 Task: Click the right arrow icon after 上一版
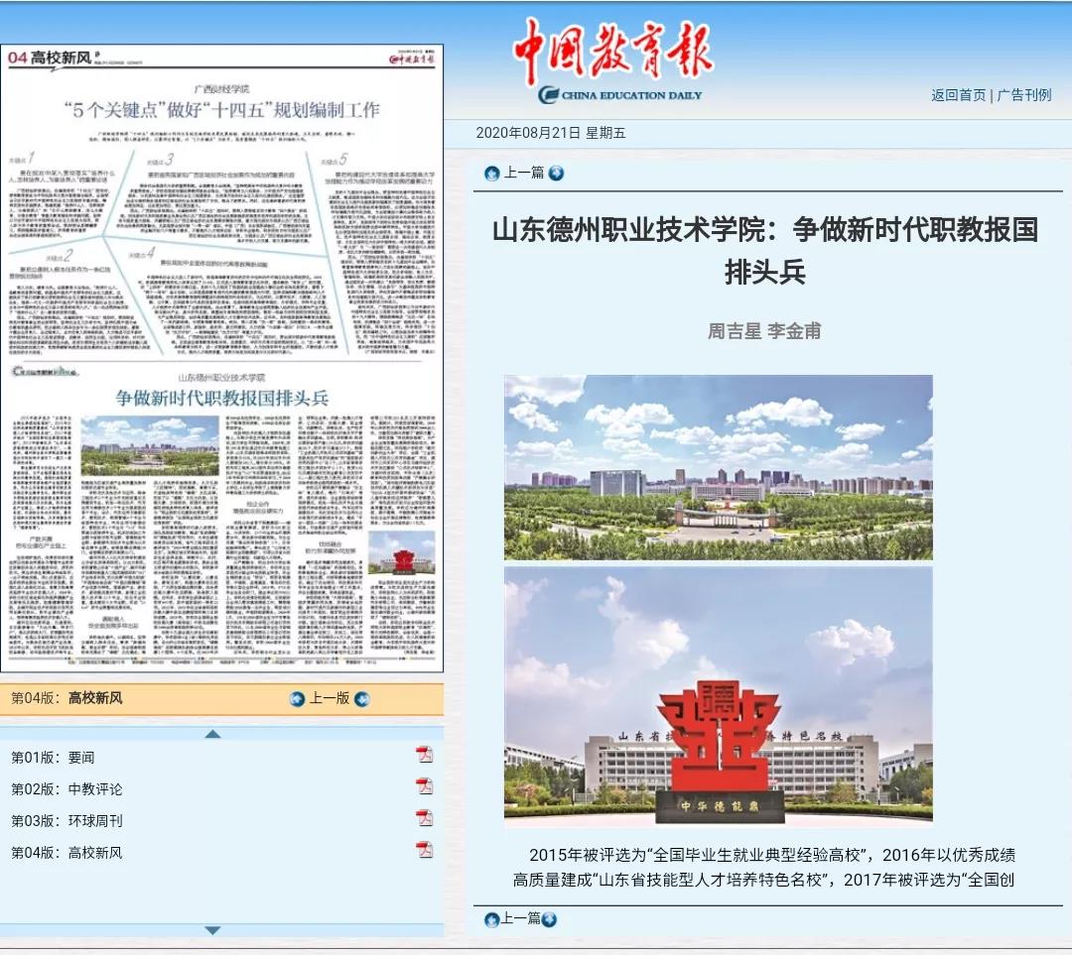click(362, 699)
